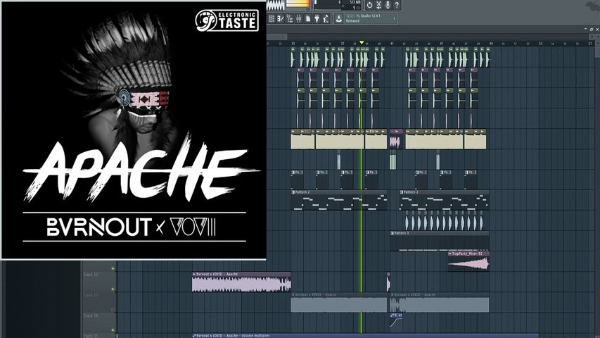Select the Apache Volume multiplier automation clip

[x=366, y=336]
